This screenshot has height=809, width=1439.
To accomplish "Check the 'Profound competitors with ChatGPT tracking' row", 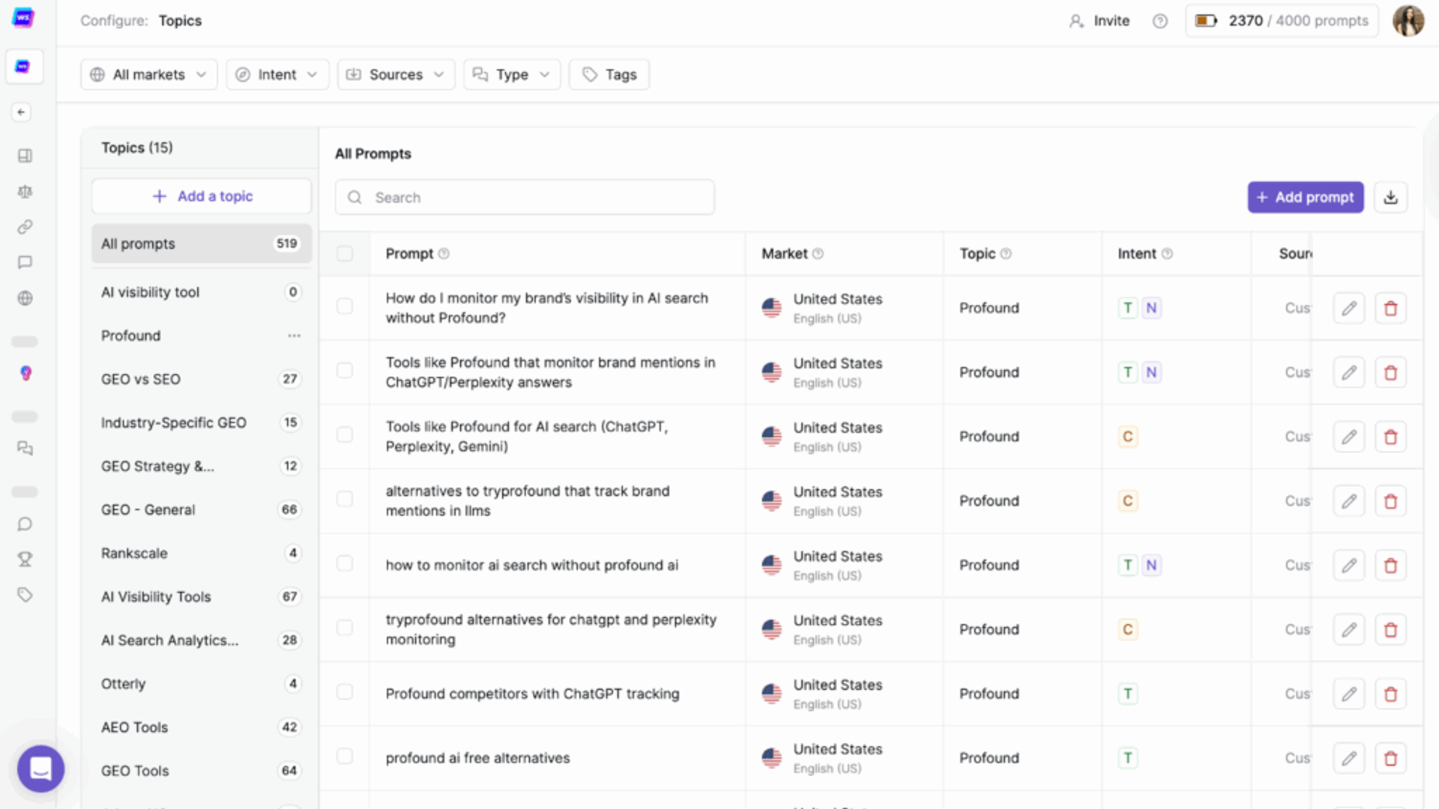I will [x=345, y=693].
